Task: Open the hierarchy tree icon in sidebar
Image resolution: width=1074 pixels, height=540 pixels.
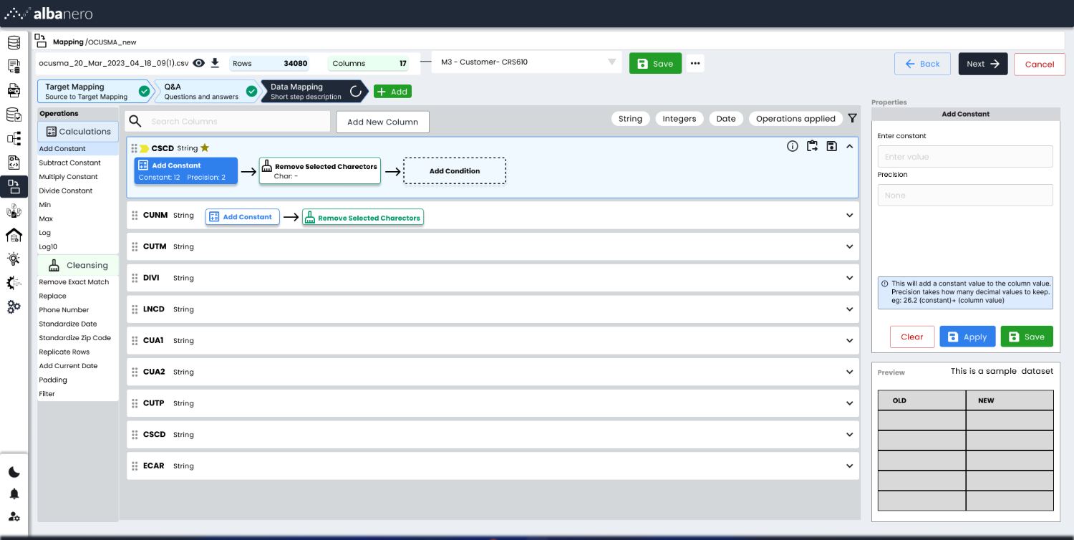Action: [x=14, y=139]
